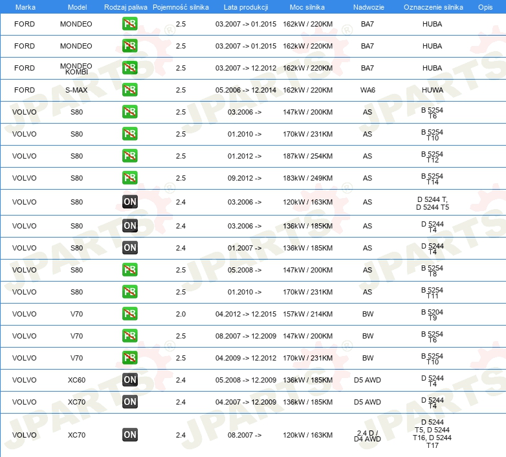Viewport: 506px width, 457px height.
Task: Select petrol icon in S80 B 5254 T6 row
Action: 129,112
